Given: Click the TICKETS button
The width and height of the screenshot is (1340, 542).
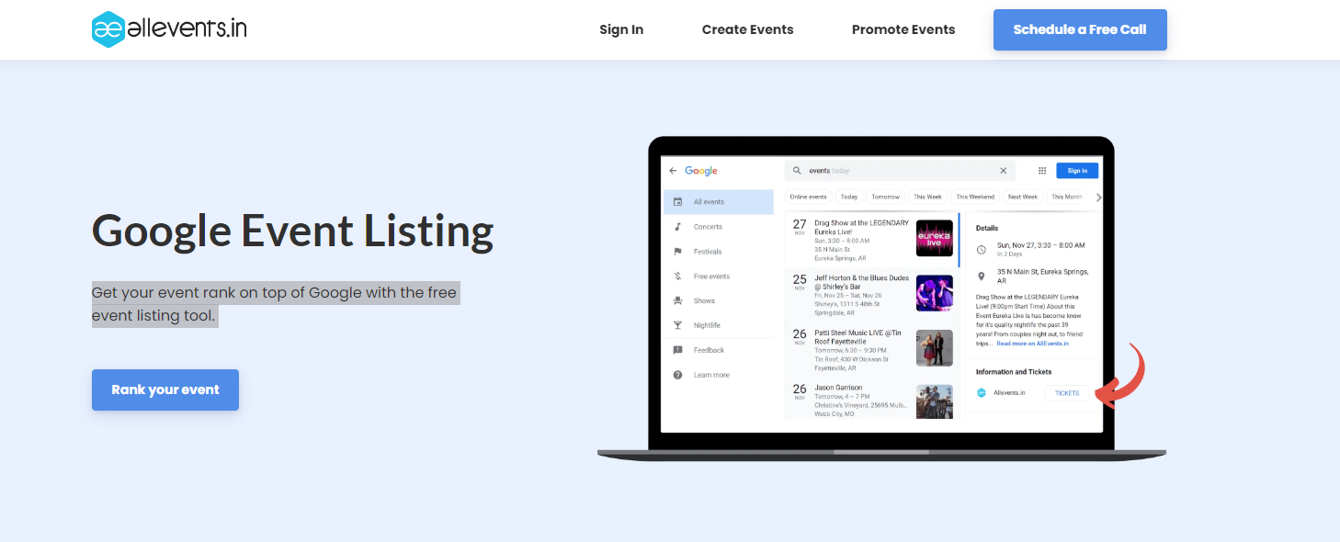Looking at the screenshot, I should coord(1067,393).
